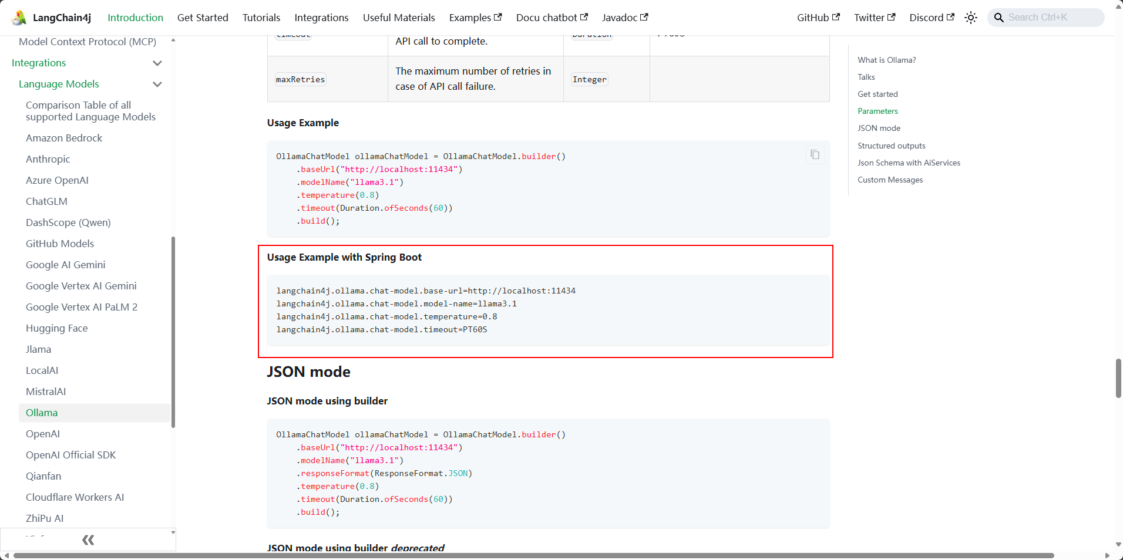The height and width of the screenshot is (560, 1123).
Task: Open Cloudflare Workers AI page
Action: tap(75, 497)
